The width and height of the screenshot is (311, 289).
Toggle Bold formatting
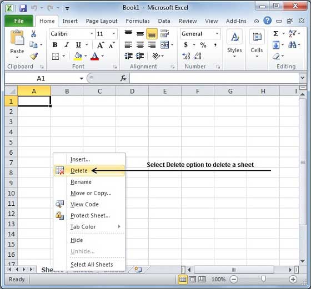click(55, 45)
